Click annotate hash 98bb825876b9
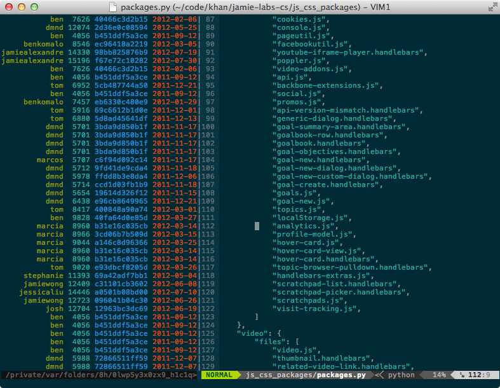Viewport: 500px width, 388px height. pos(121,52)
